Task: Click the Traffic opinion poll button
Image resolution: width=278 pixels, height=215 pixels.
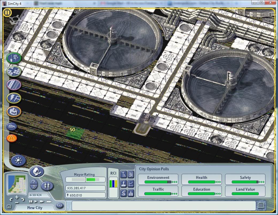Action: [x=158, y=191]
